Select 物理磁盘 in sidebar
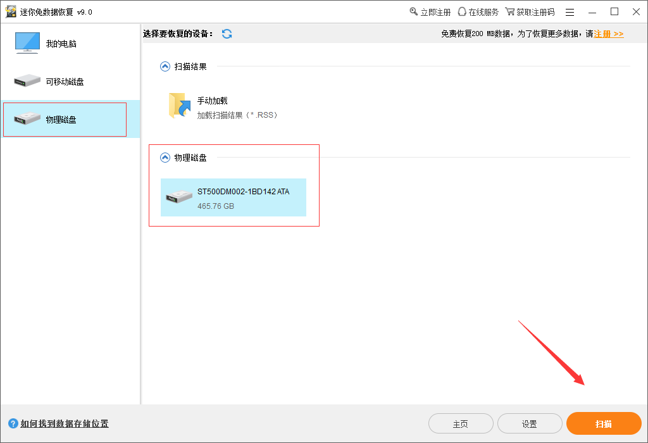Viewport: 648px width, 443px height. (70, 119)
